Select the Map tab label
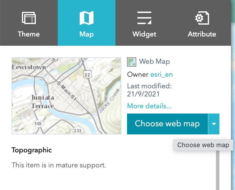 coord(87,34)
